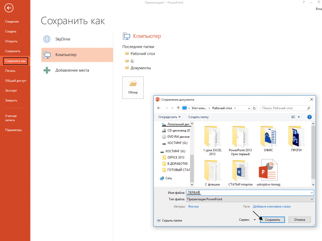Open the Параметры menu item
The image size is (322, 241).
coord(13,130)
